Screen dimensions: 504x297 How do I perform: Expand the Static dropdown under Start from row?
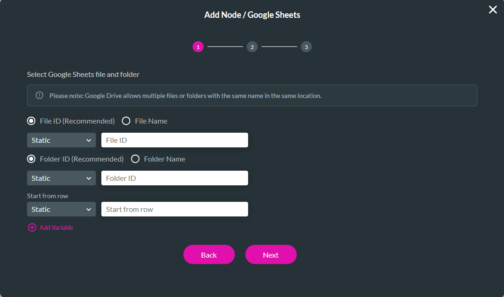pyautogui.click(x=61, y=209)
